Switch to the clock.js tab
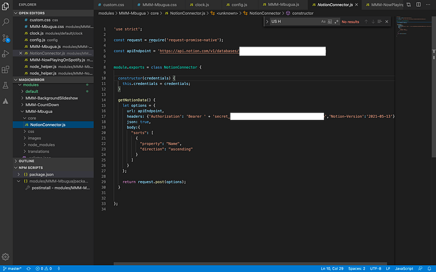This screenshot has height=272, width=436. click(202, 5)
